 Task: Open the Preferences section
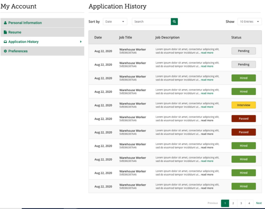tap(42, 51)
